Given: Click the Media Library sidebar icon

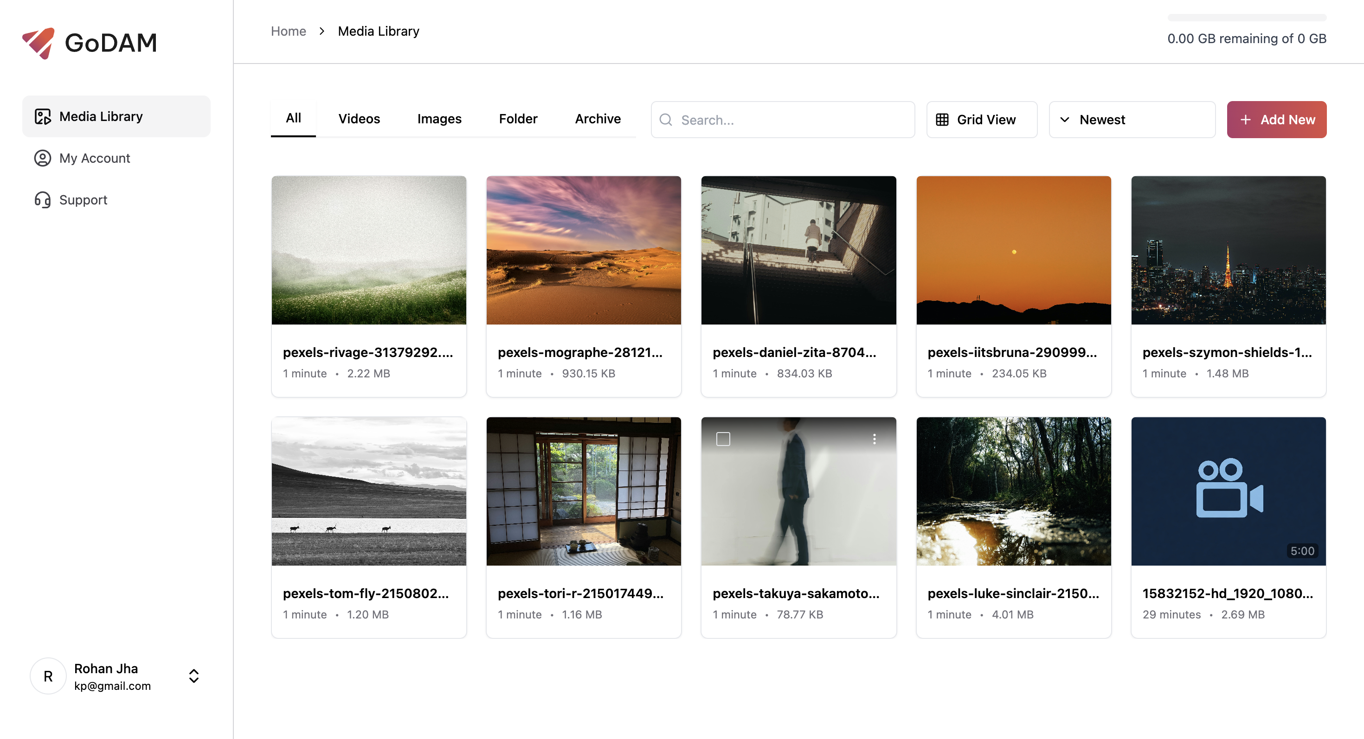Looking at the screenshot, I should click(x=42, y=116).
